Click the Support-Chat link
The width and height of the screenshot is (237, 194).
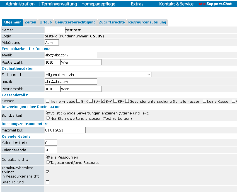click(219, 4)
